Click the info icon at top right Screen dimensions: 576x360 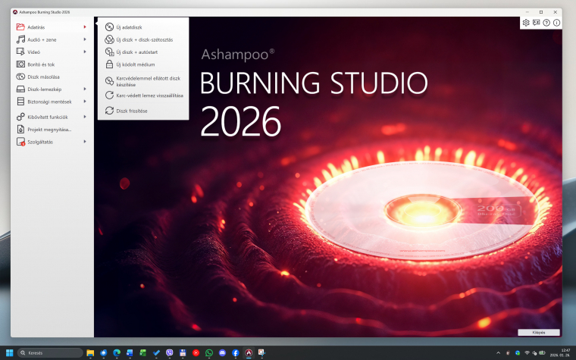[x=557, y=23]
